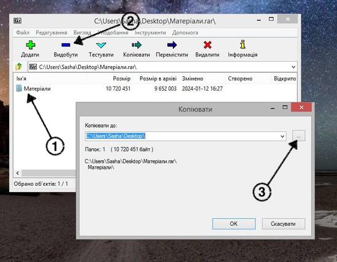Screen dimensions: 337x262
Task: Click the packed size 9 652 003
Action: tap(165, 88)
